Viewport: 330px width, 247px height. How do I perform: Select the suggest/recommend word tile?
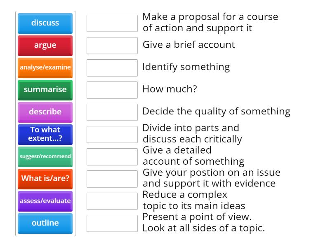point(45,156)
